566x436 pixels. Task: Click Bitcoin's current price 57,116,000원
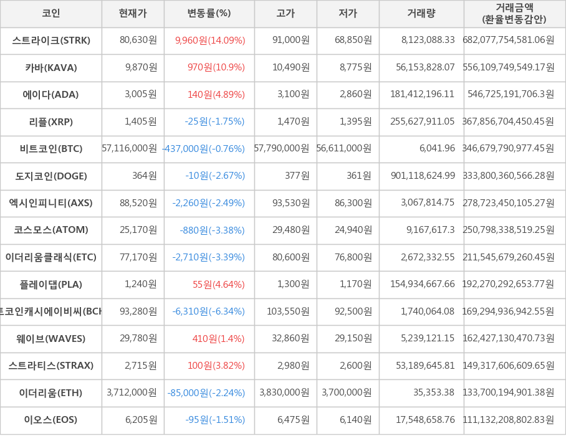click(x=130, y=149)
